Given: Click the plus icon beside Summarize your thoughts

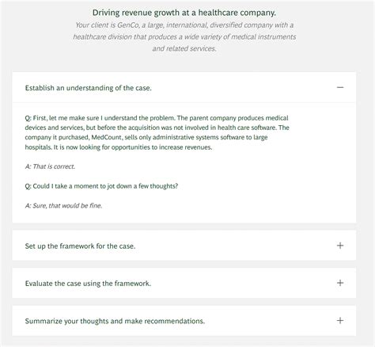Looking at the screenshot, I should [340, 320].
